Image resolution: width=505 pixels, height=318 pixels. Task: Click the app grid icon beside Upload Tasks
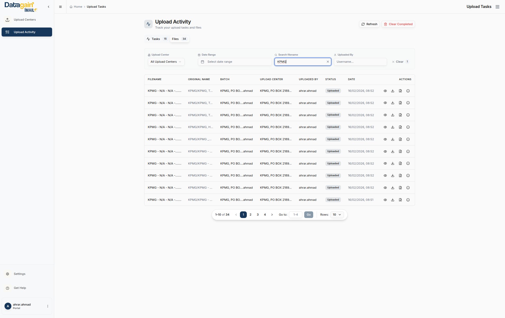(x=497, y=7)
